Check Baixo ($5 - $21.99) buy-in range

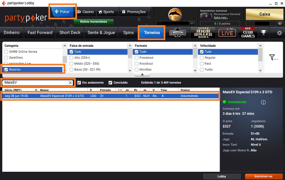click(71, 69)
